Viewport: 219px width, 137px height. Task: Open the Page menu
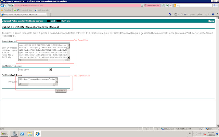click(192, 14)
